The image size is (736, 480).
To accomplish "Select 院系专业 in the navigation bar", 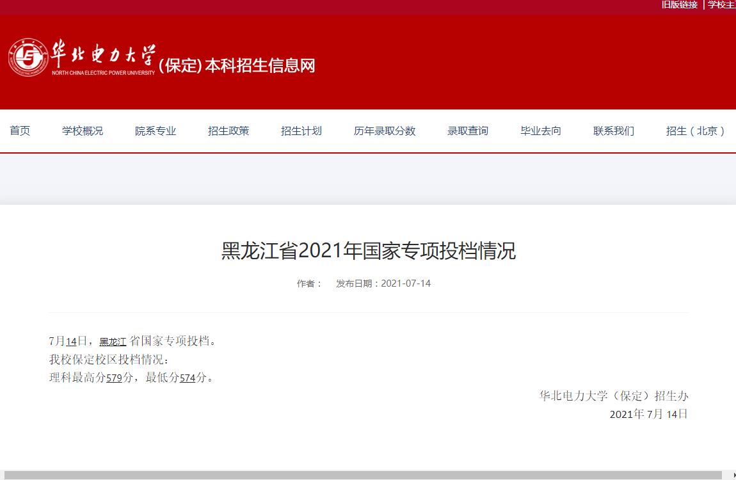I will tap(156, 131).
